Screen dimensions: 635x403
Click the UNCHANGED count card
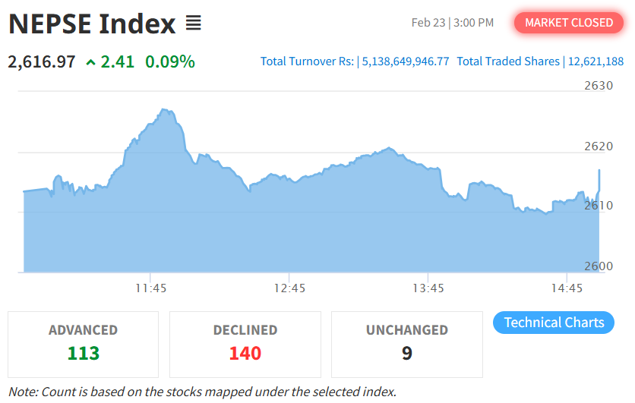406,344
